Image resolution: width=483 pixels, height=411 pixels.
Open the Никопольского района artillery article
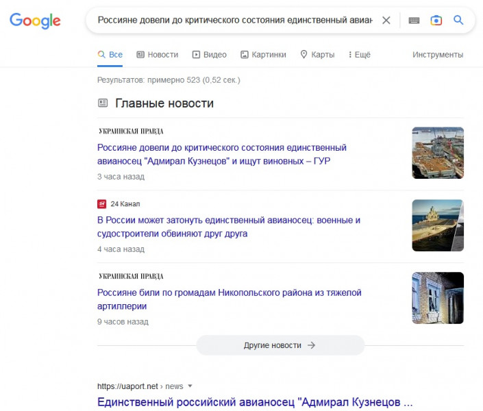click(x=230, y=299)
